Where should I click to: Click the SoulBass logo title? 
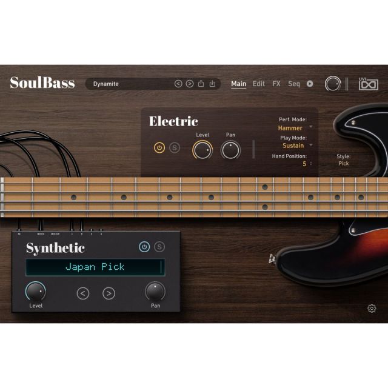coord(42,82)
